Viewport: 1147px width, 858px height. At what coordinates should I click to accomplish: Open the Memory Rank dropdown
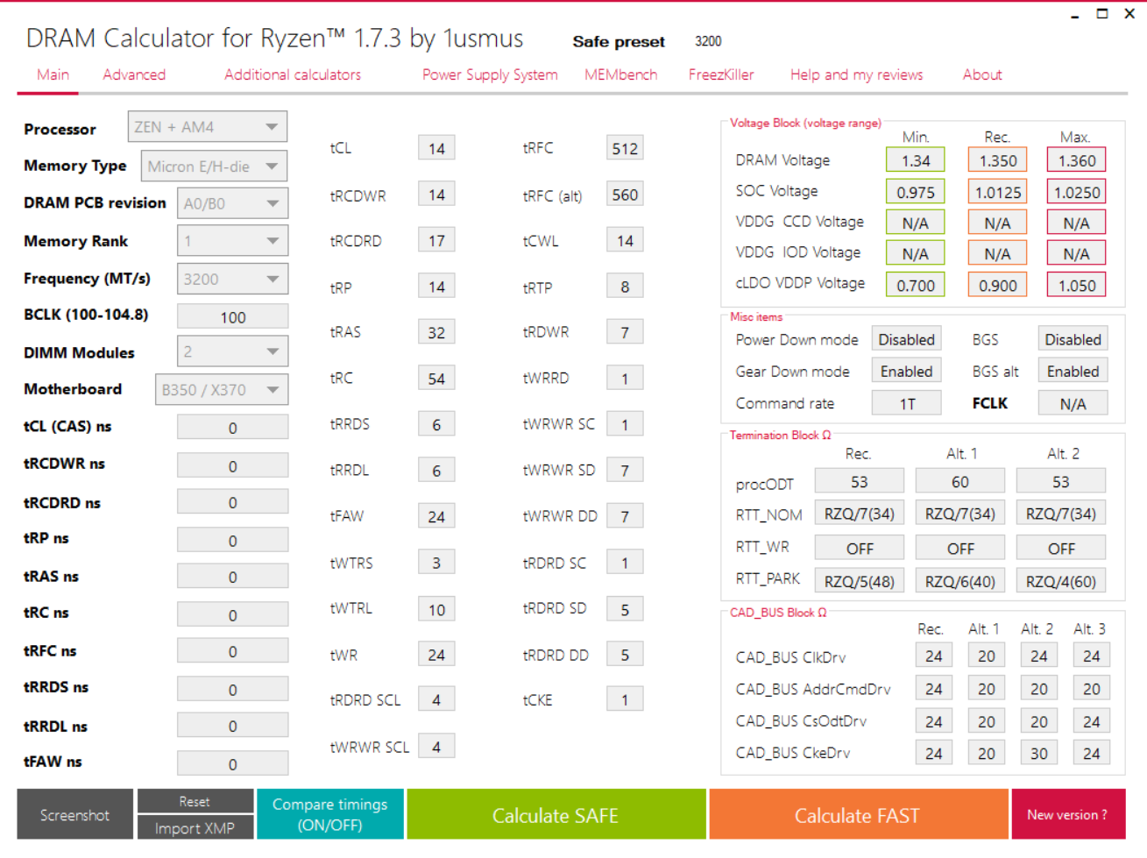[232, 240]
